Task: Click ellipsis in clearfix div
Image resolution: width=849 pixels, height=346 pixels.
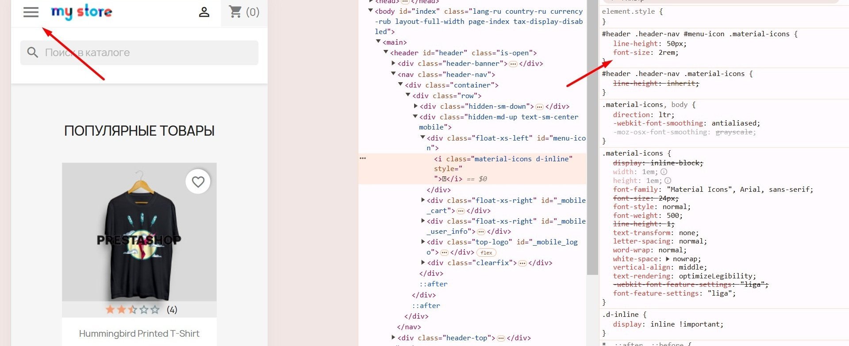Action: [522, 263]
